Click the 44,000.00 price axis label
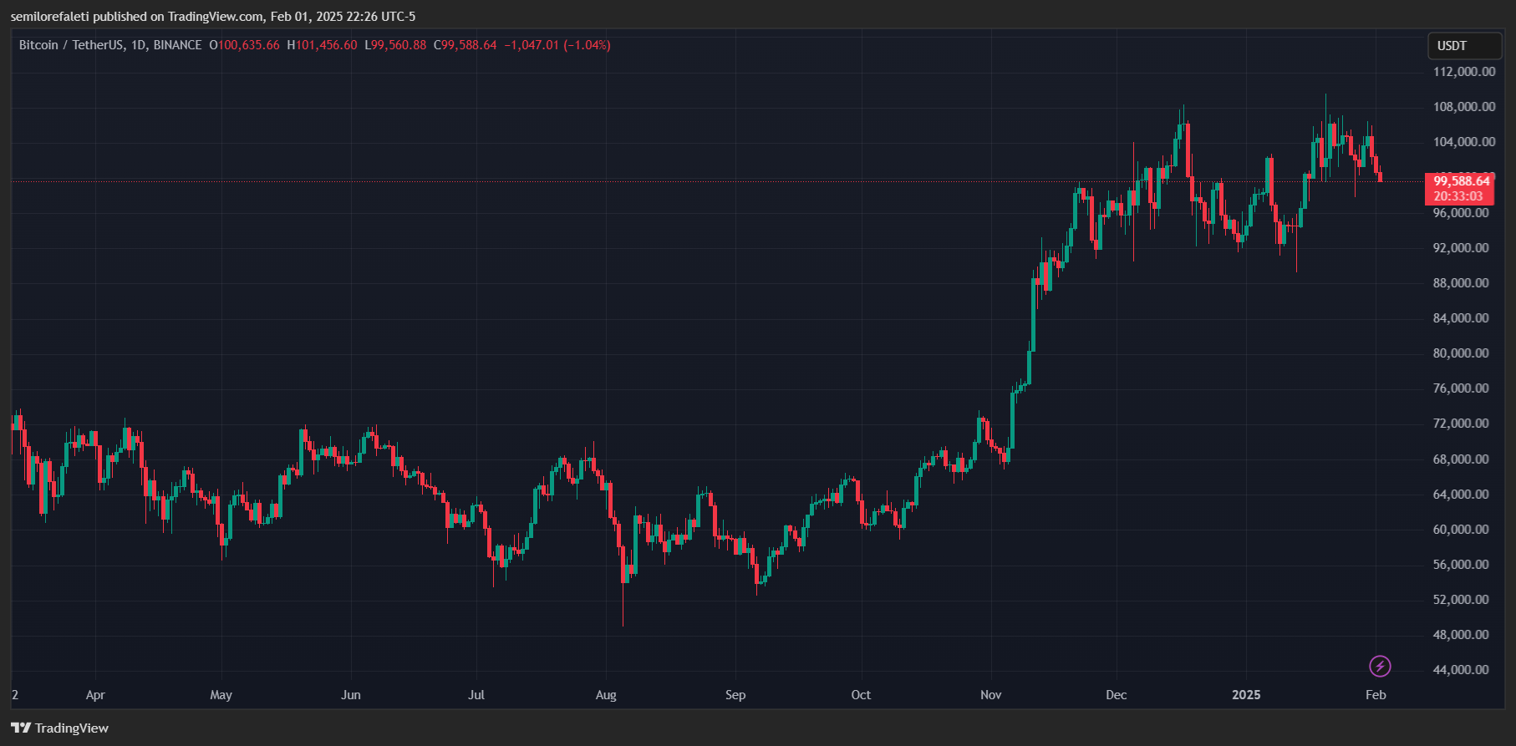The image size is (1516, 746). [1461, 670]
